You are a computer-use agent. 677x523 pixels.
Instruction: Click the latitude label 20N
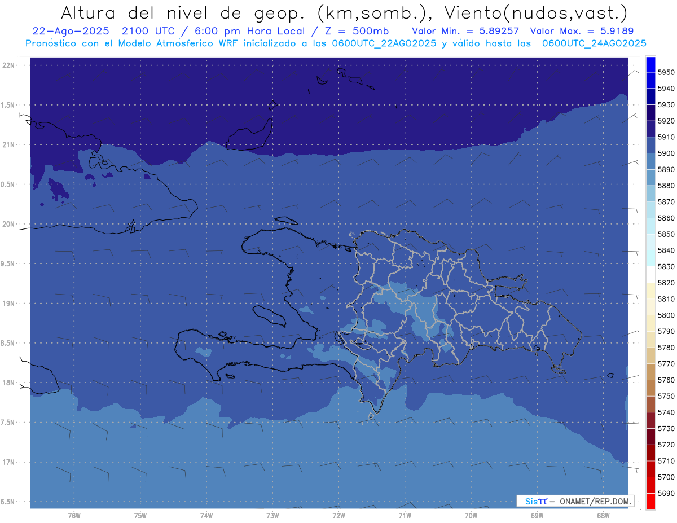pos(8,224)
